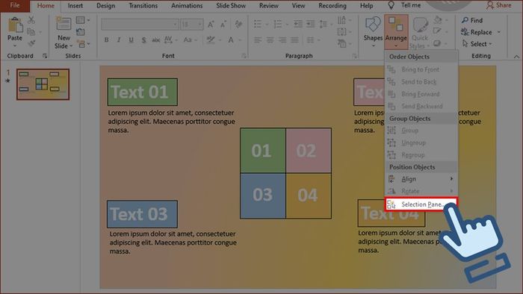Open the Font Color picker
Image resolution: width=523 pixels, height=294 pixels.
[231, 40]
